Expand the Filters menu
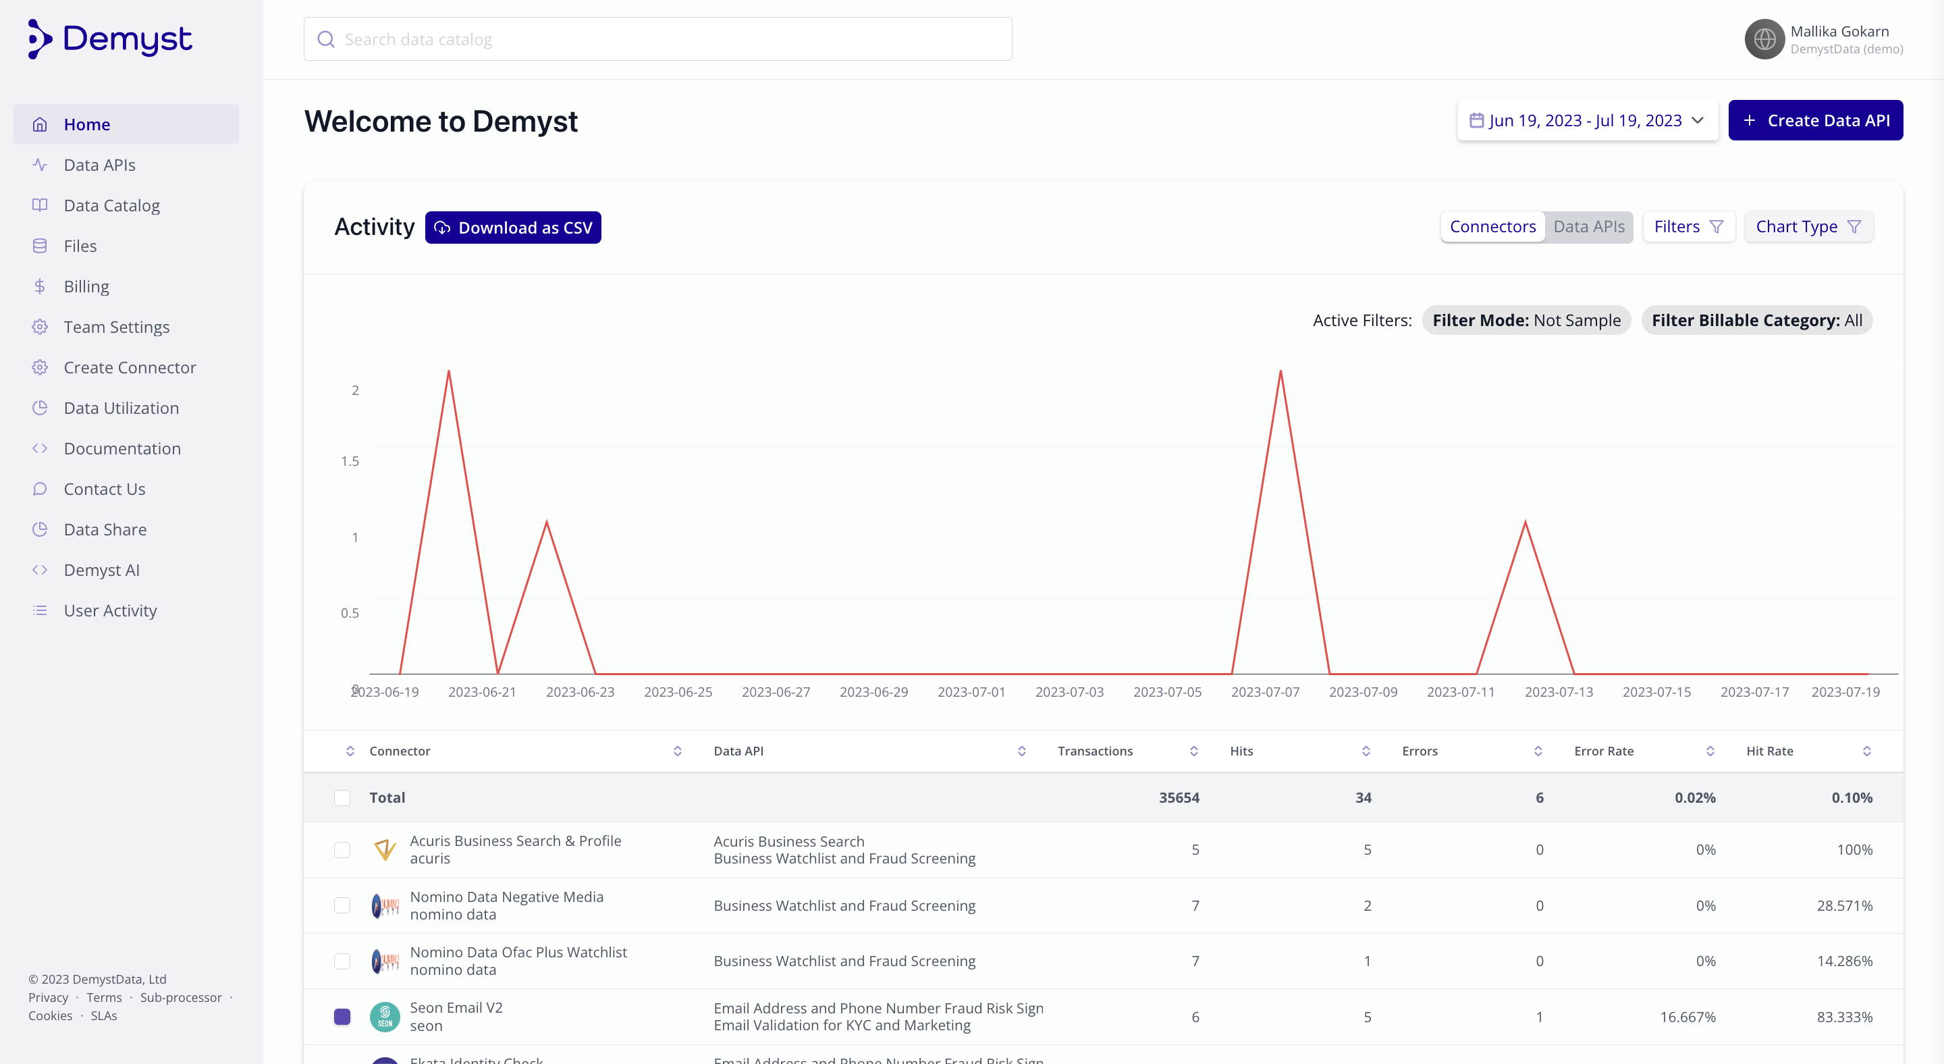 click(1688, 227)
